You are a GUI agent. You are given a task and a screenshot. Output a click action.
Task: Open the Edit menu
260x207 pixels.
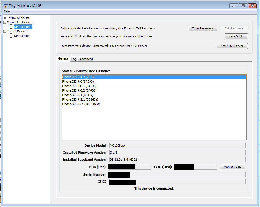pyautogui.click(x=7, y=12)
